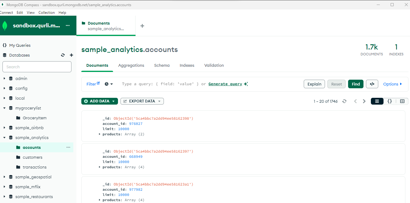
Task: Click the GroceryItem folder icon
Action: pyautogui.click(x=18, y=118)
